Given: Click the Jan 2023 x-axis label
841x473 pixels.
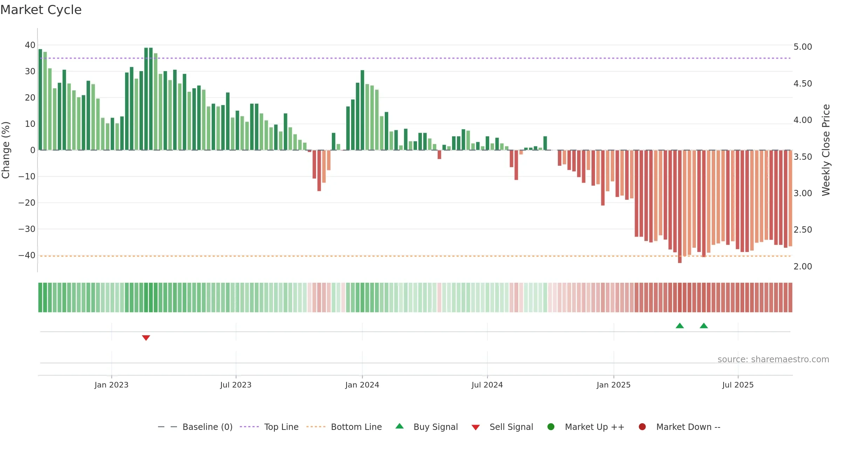Looking at the screenshot, I should pyautogui.click(x=111, y=385).
